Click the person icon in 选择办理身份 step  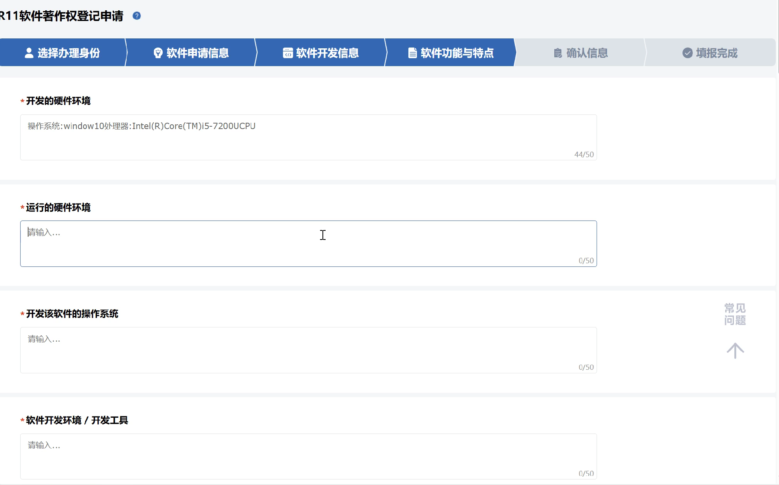(29, 53)
